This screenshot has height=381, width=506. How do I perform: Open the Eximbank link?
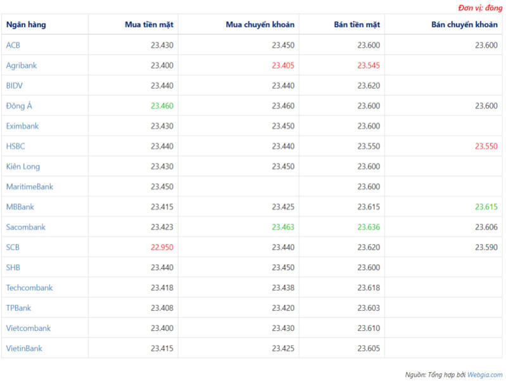[x=22, y=126]
